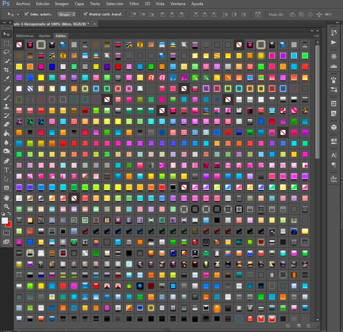Click the delete style trash button
Viewport: 343px width, 332px height.
308,326
